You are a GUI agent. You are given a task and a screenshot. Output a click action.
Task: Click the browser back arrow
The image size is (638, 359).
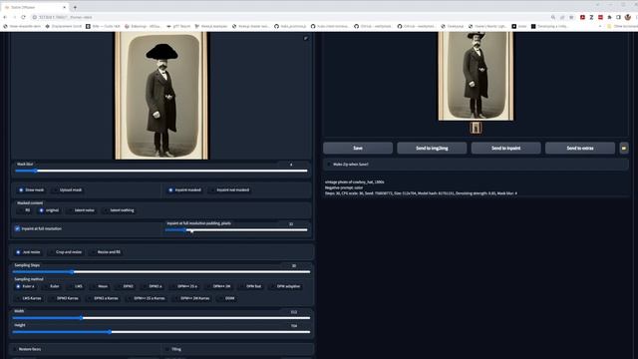coord(5,17)
